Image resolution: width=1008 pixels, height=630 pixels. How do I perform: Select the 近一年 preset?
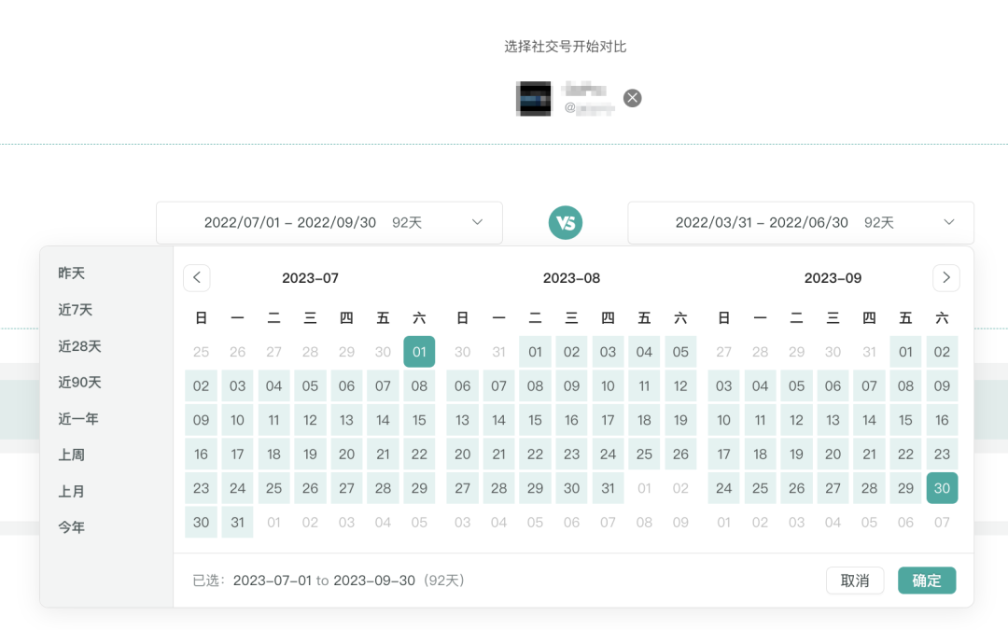(77, 418)
